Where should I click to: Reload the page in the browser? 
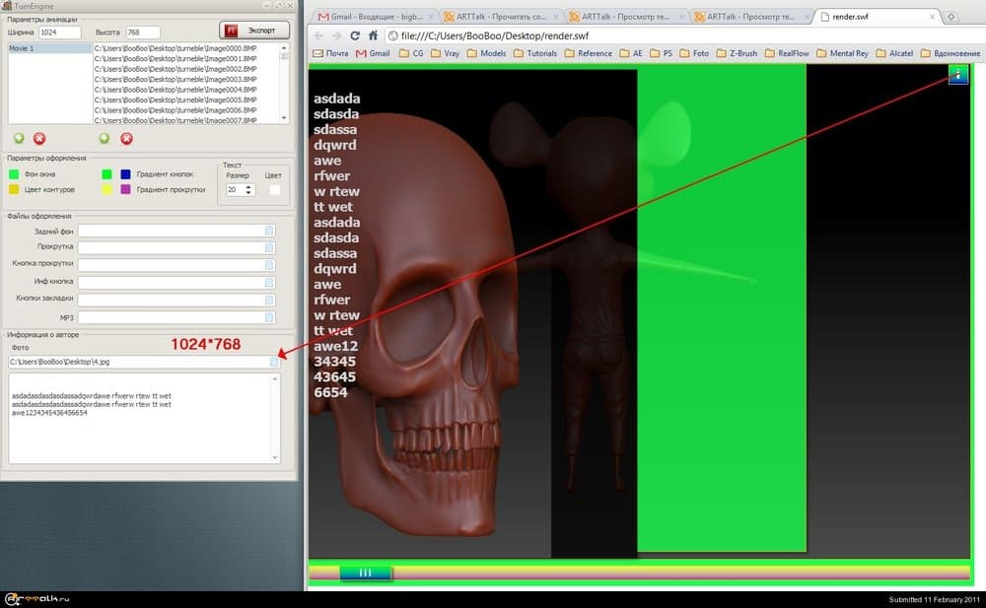point(355,35)
